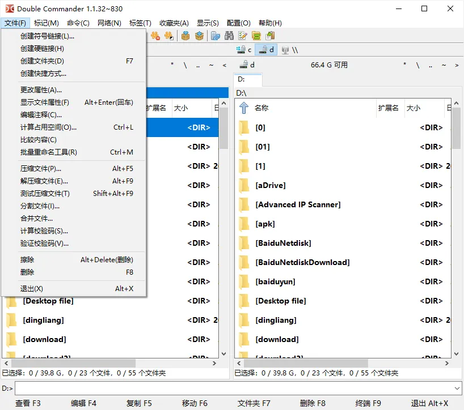Open the 命令(C) menu
Screen dimensions: 464x410
point(78,23)
